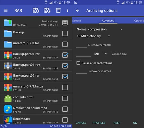144x128 pixels.
Task: Open the 16 MB dictionary dropdown
Action: tap(93, 36)
